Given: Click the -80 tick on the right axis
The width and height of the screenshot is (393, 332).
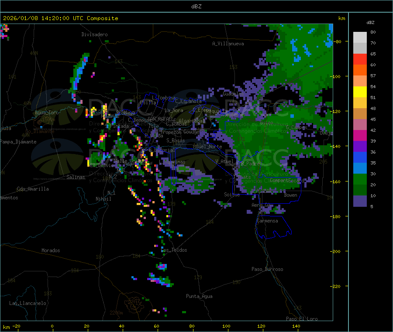Looking at the screenshot, I should point(338,41).
